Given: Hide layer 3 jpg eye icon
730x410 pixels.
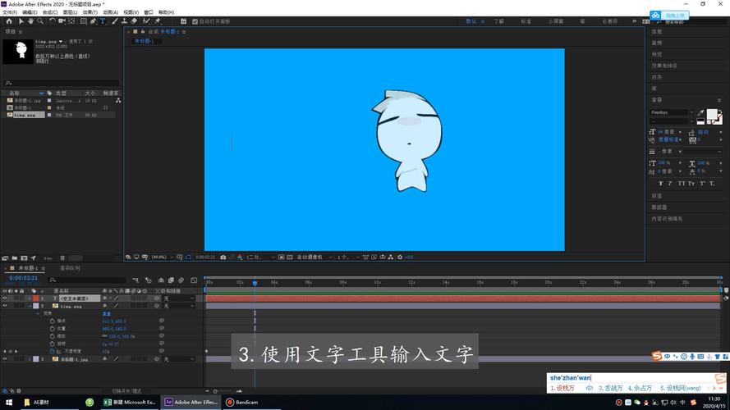Looking at the screenshot, I should tap(5, 359).
